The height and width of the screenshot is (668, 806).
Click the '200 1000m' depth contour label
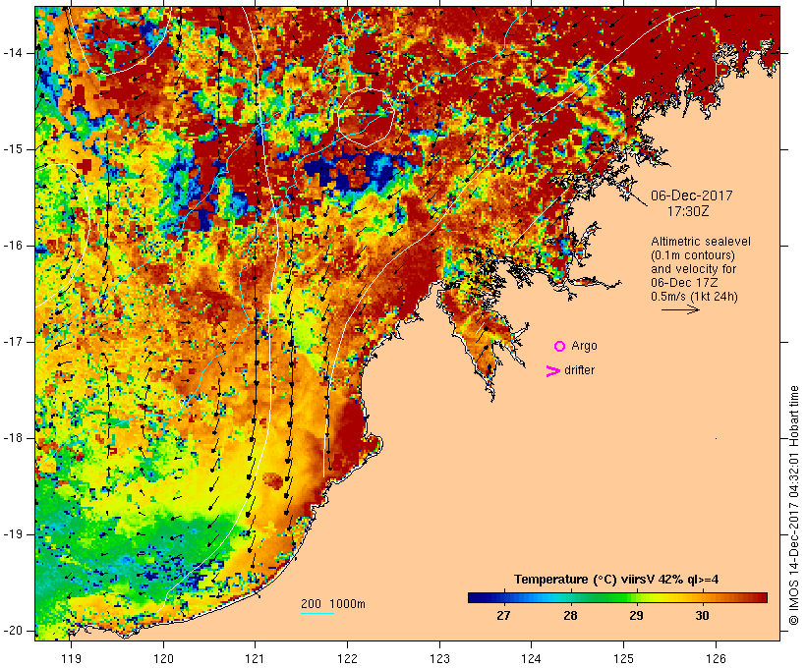333,604
